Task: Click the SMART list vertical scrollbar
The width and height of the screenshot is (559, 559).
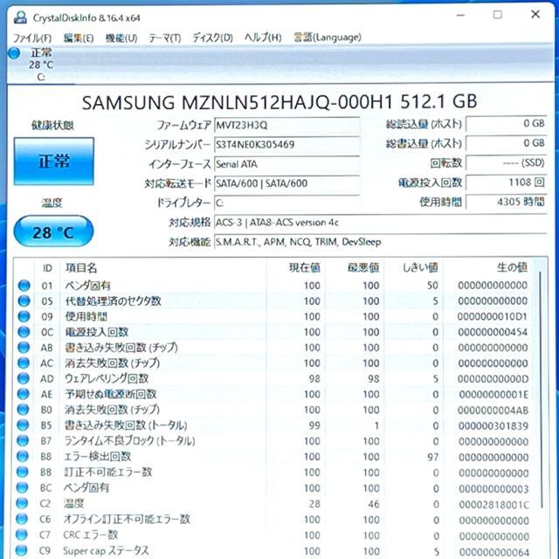Action: (542, 389)
